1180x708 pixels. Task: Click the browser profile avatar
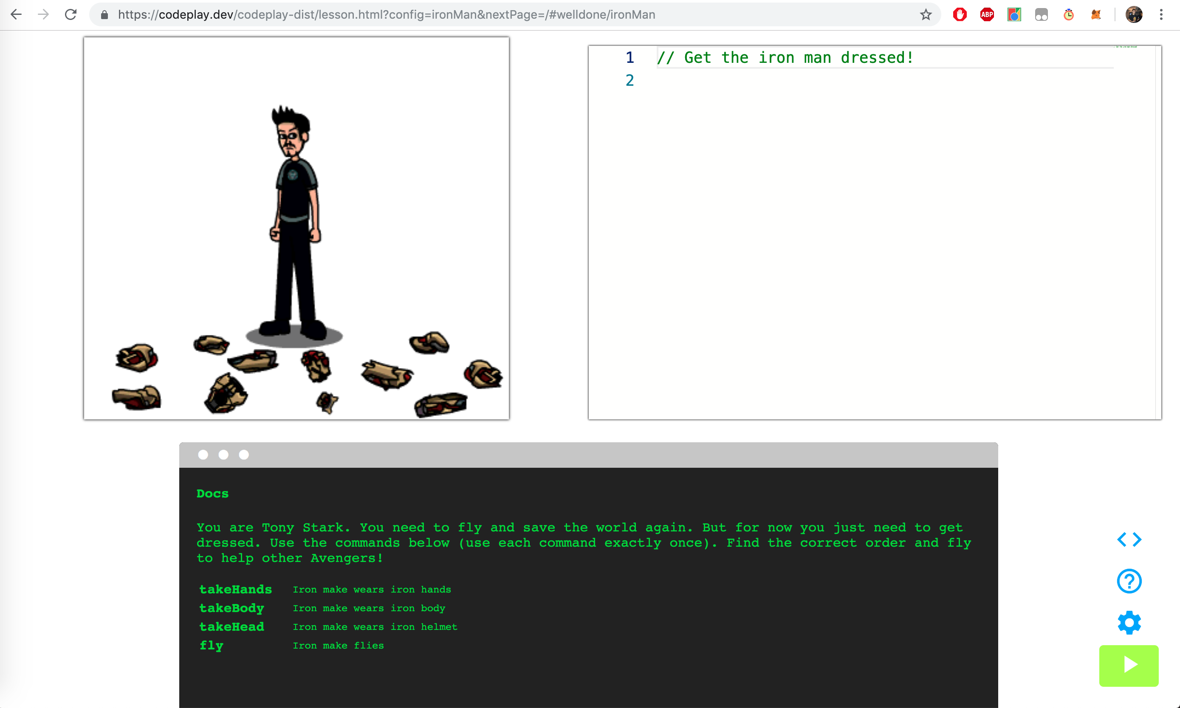1134,15
